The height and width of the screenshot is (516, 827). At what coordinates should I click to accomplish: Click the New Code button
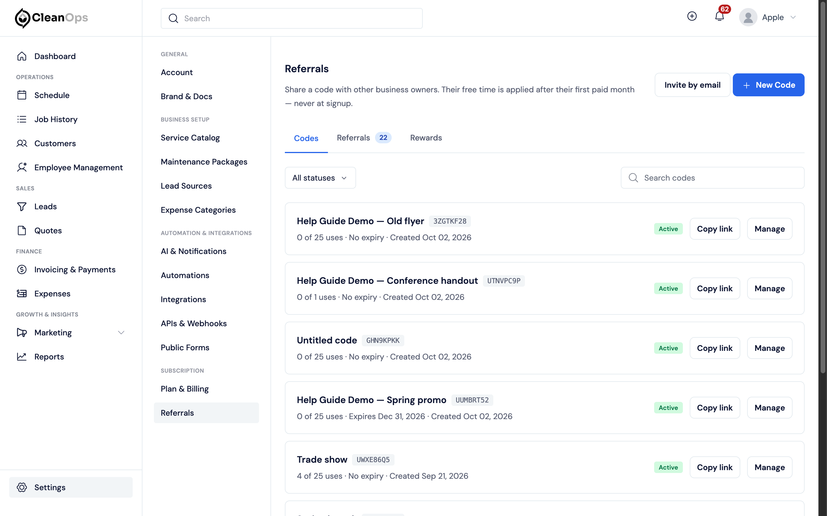[768, 85]
